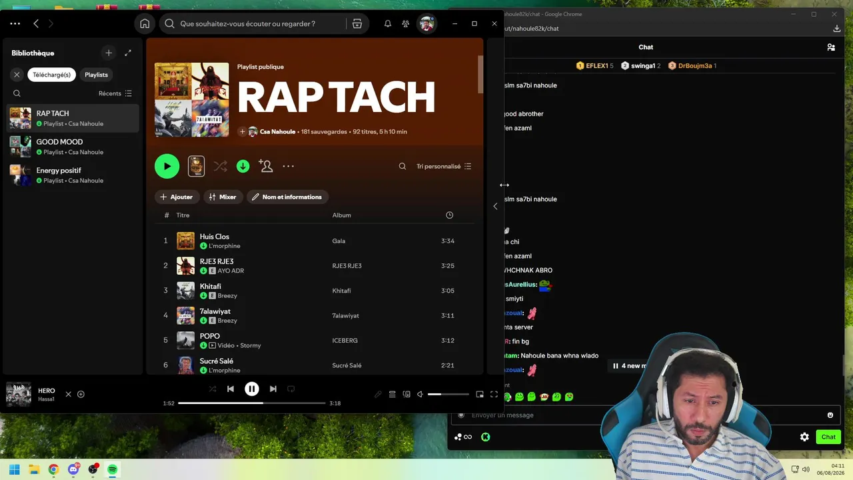The height and width of the screenshot is (480, 853).
Task: Open more options for RAP TACH
Action: (x=289, y=166)
